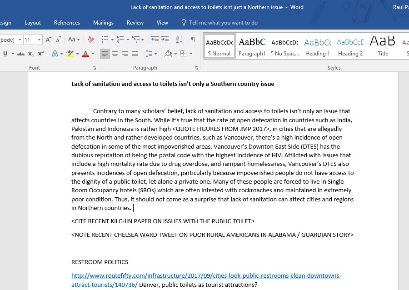Expand font color palette arrow
Image resolution: width=409 pixels, height=290 pixels.
93,54
